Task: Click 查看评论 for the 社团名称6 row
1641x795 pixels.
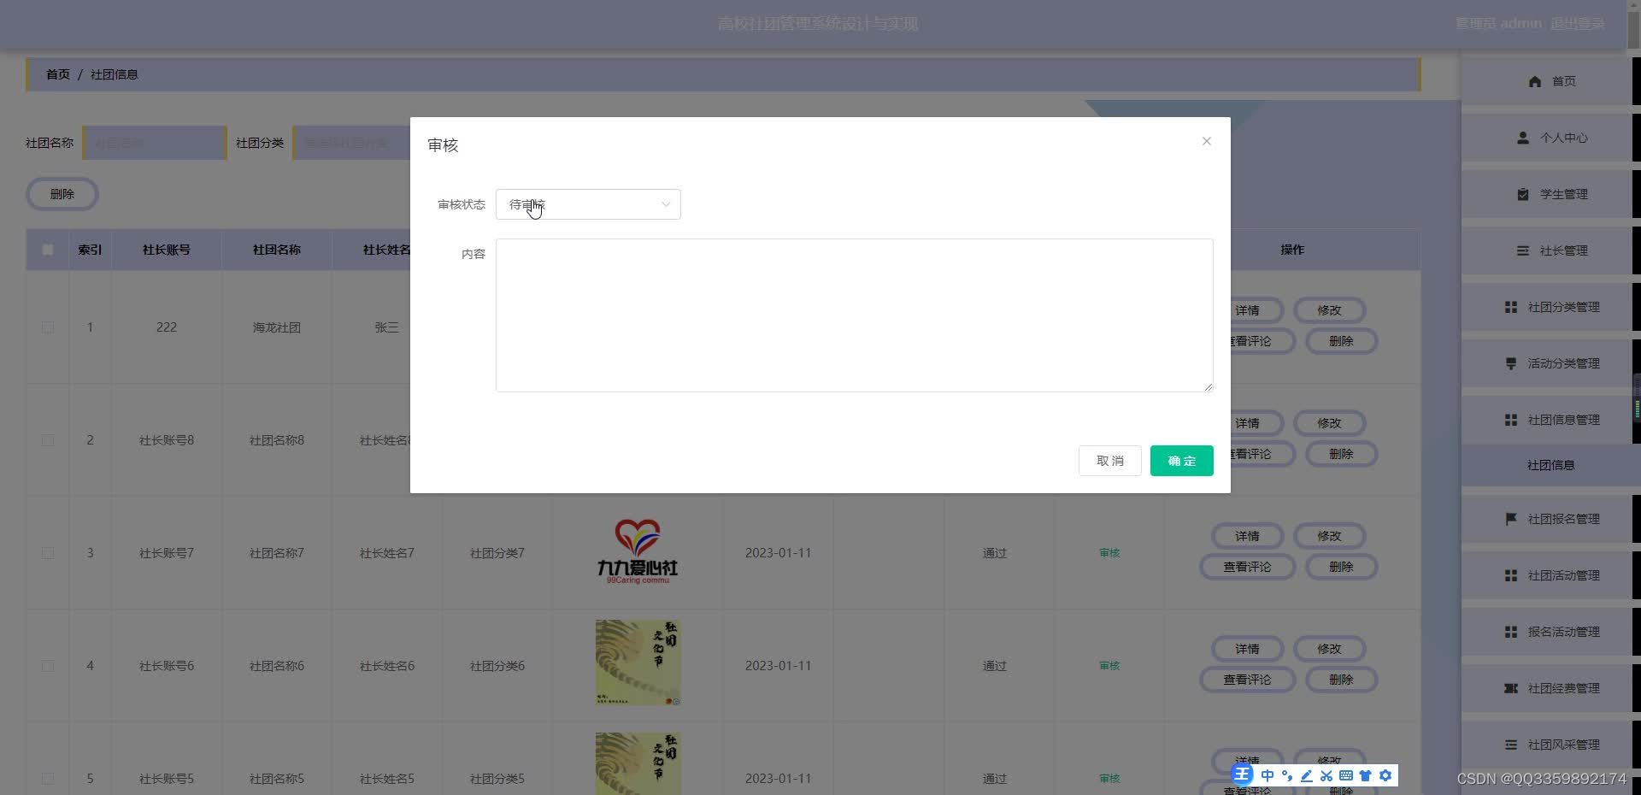Action: coord(1247,680)
